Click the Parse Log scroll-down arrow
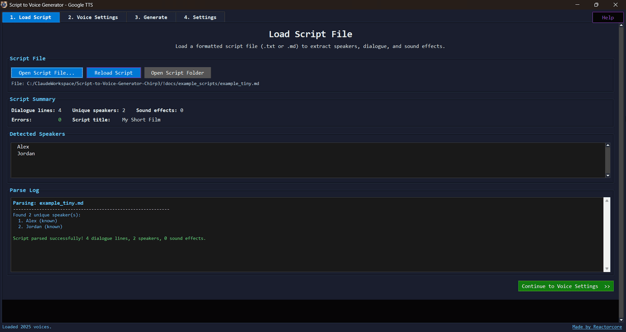This screenshot has height=332, width=626. pos(607,269)
